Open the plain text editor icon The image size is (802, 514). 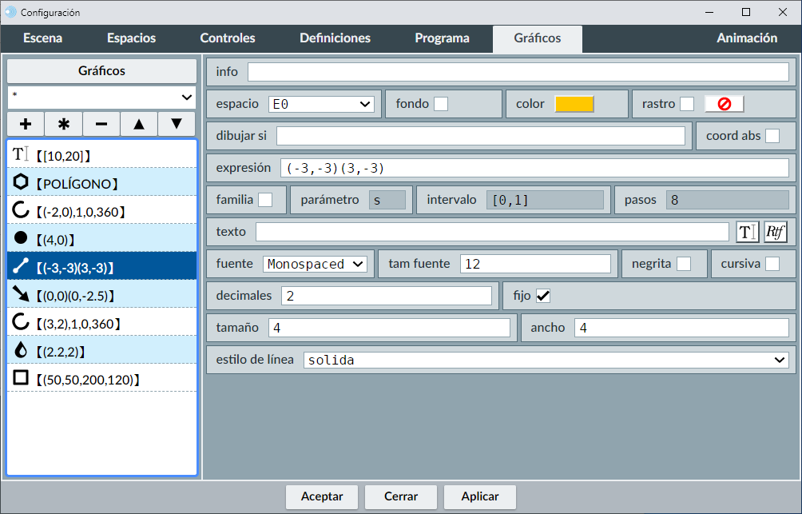click(747, 232)
